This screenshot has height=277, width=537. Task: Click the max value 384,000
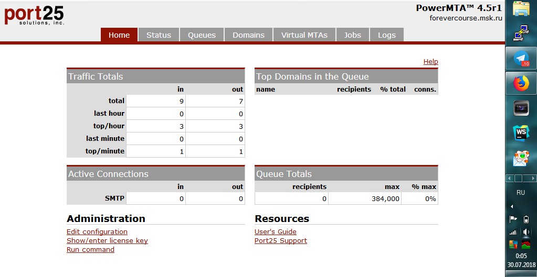coord(385,198)
